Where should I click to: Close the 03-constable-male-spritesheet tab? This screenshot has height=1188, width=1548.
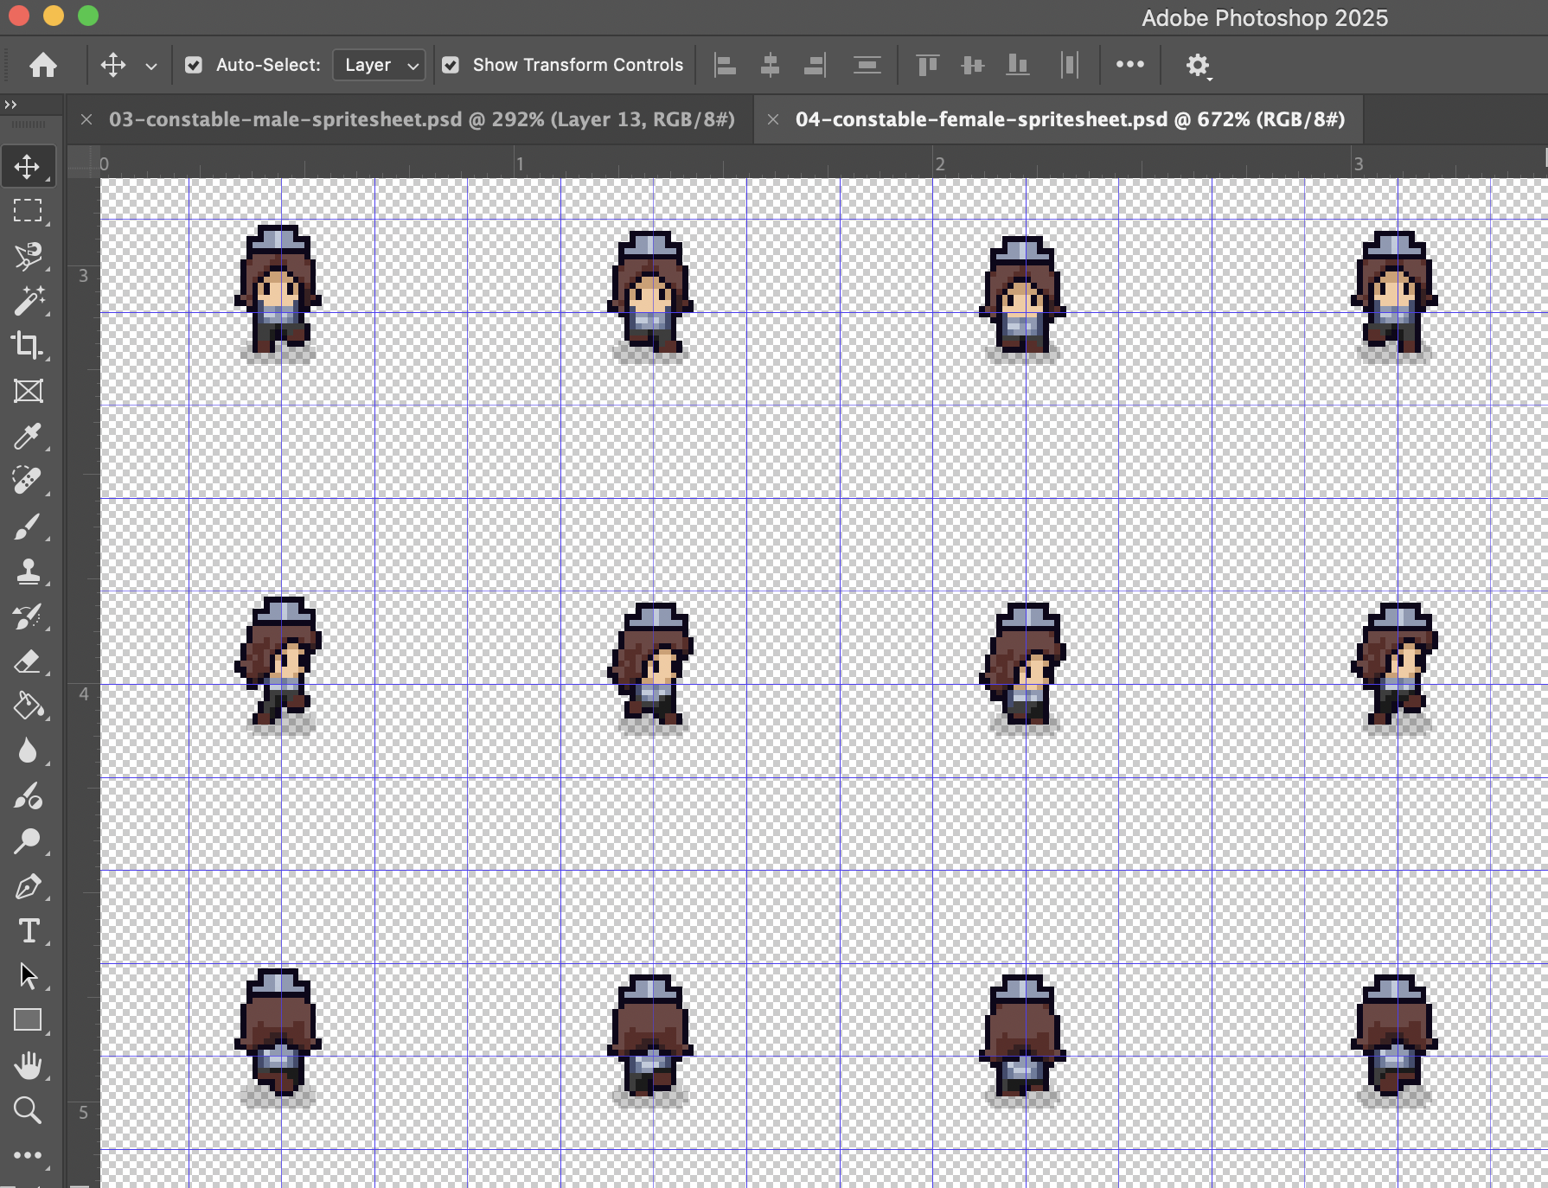(x=86, y=119)
